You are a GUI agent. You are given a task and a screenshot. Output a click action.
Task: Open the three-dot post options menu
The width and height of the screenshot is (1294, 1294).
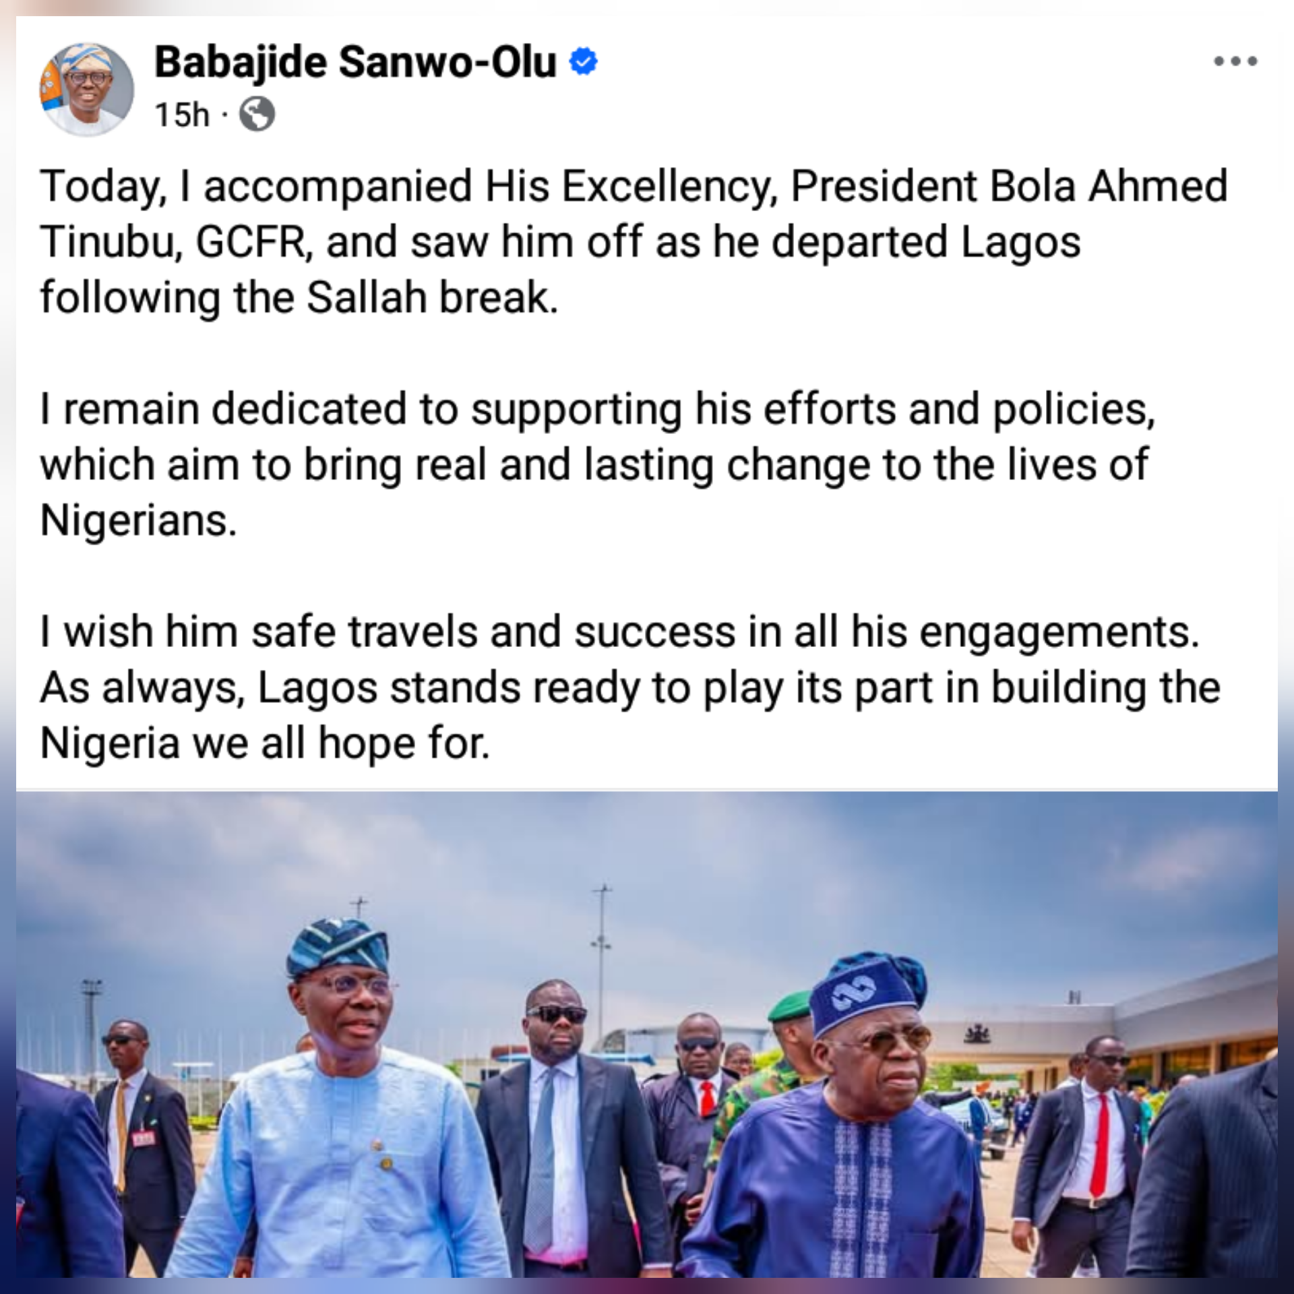1235,62
